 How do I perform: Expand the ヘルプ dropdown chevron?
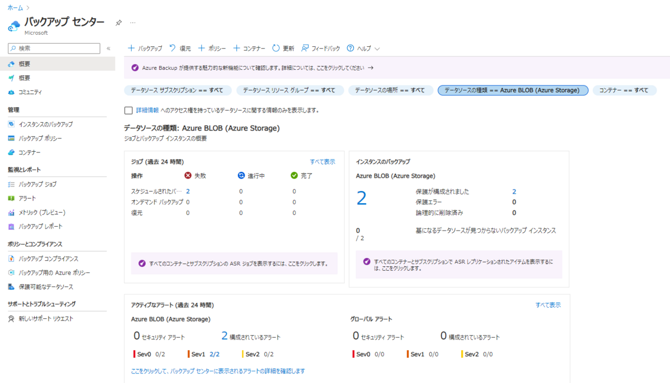click(x=377, y=49)
